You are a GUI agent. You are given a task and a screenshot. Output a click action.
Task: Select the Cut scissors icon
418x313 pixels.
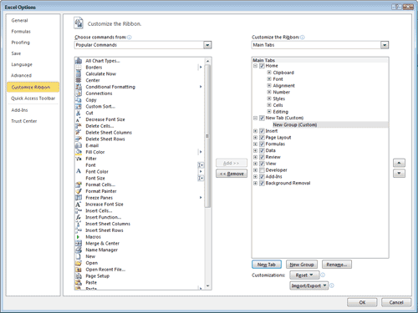79,113
